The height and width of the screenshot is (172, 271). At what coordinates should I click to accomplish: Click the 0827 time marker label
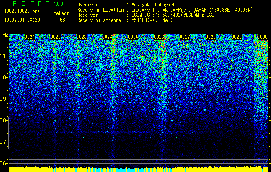point(185,37)
